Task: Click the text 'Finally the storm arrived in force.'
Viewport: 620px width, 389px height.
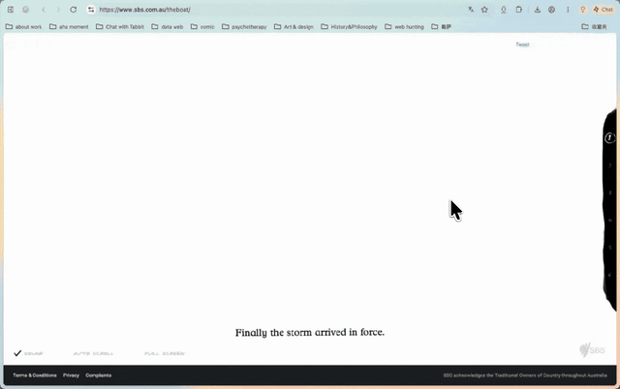Action: point(310,333)
